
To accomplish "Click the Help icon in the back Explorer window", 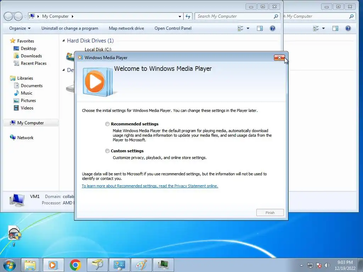I will 348,28.
